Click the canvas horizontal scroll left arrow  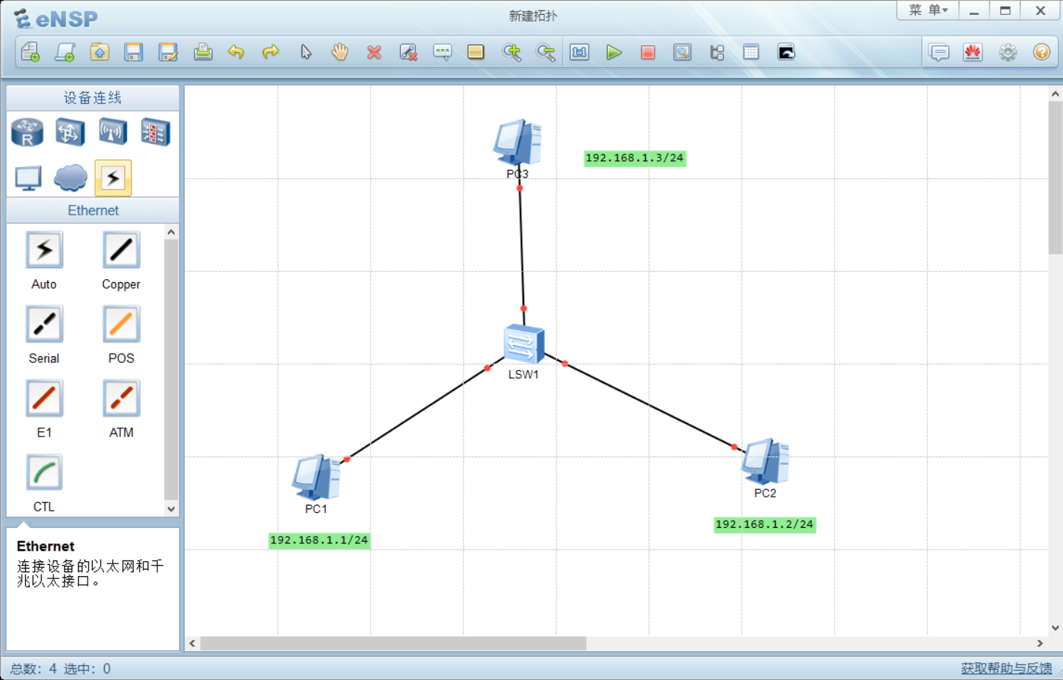point(192,643)
